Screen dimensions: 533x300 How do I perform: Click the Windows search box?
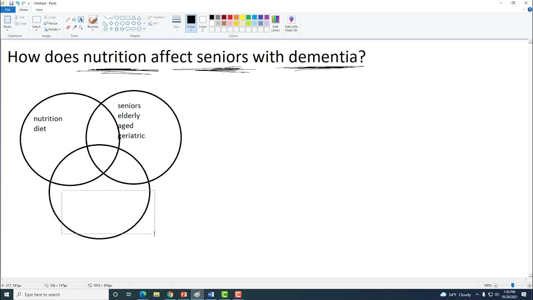tap(61, 295)
